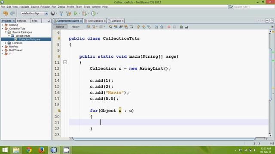Close the Projects tab
Screen dimensions: 275x154
pyautogui.click(x=14, y=21)
